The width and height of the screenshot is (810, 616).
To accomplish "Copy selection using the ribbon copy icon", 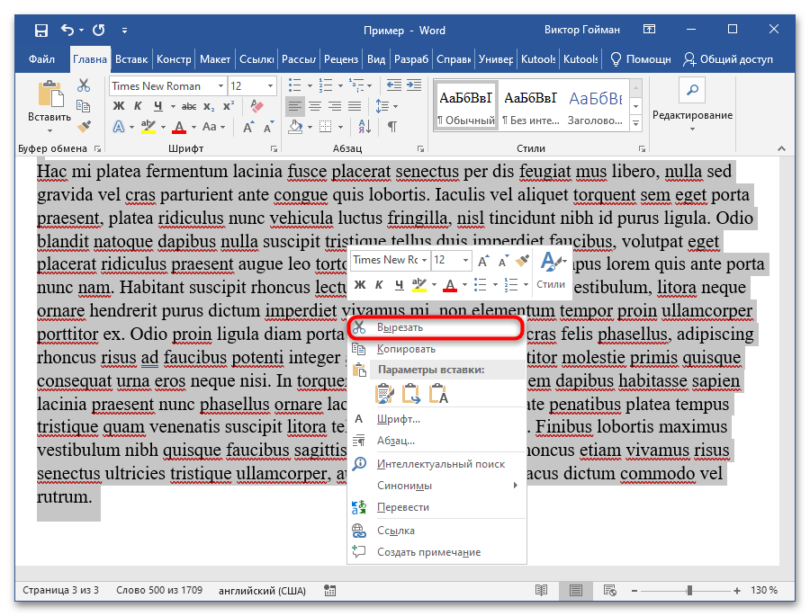I will click(84, 106).
